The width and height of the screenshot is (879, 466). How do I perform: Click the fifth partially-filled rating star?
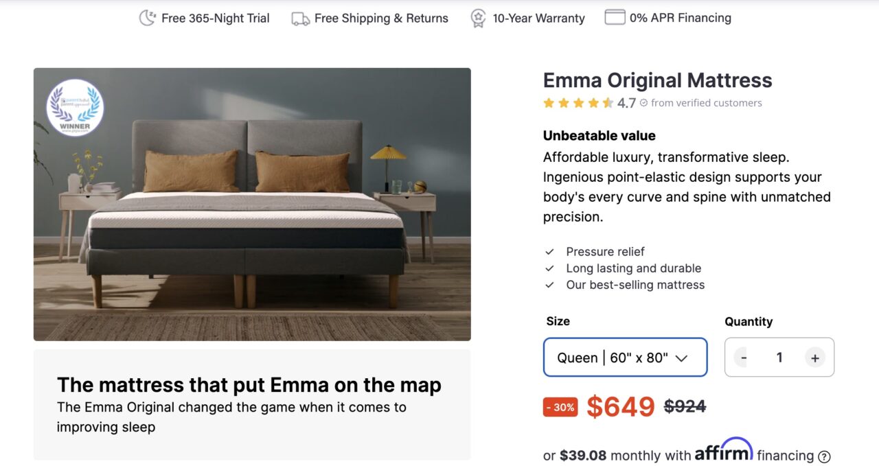tap(609, 103)
